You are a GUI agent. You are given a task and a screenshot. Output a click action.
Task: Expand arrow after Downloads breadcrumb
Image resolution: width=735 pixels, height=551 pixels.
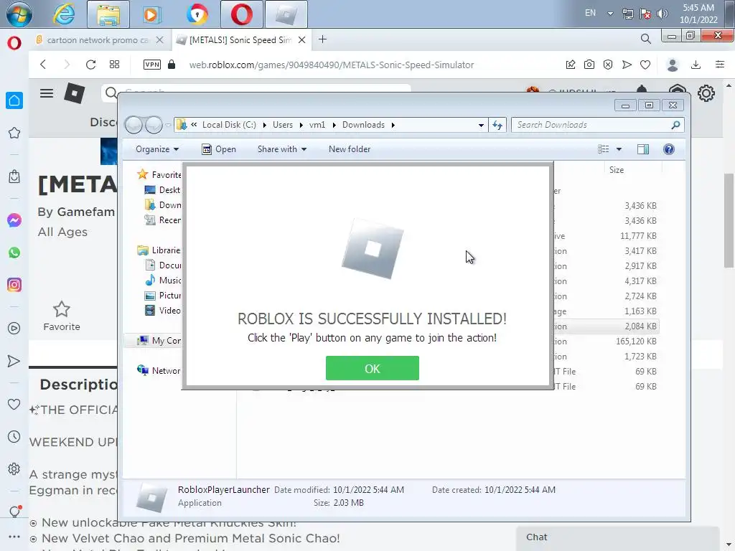pos(393,125)
